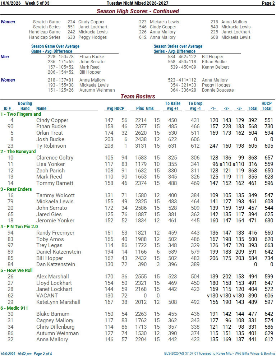Click the 'Tuesday Night Mixed 2026-2027' title

tap(137, 3)
